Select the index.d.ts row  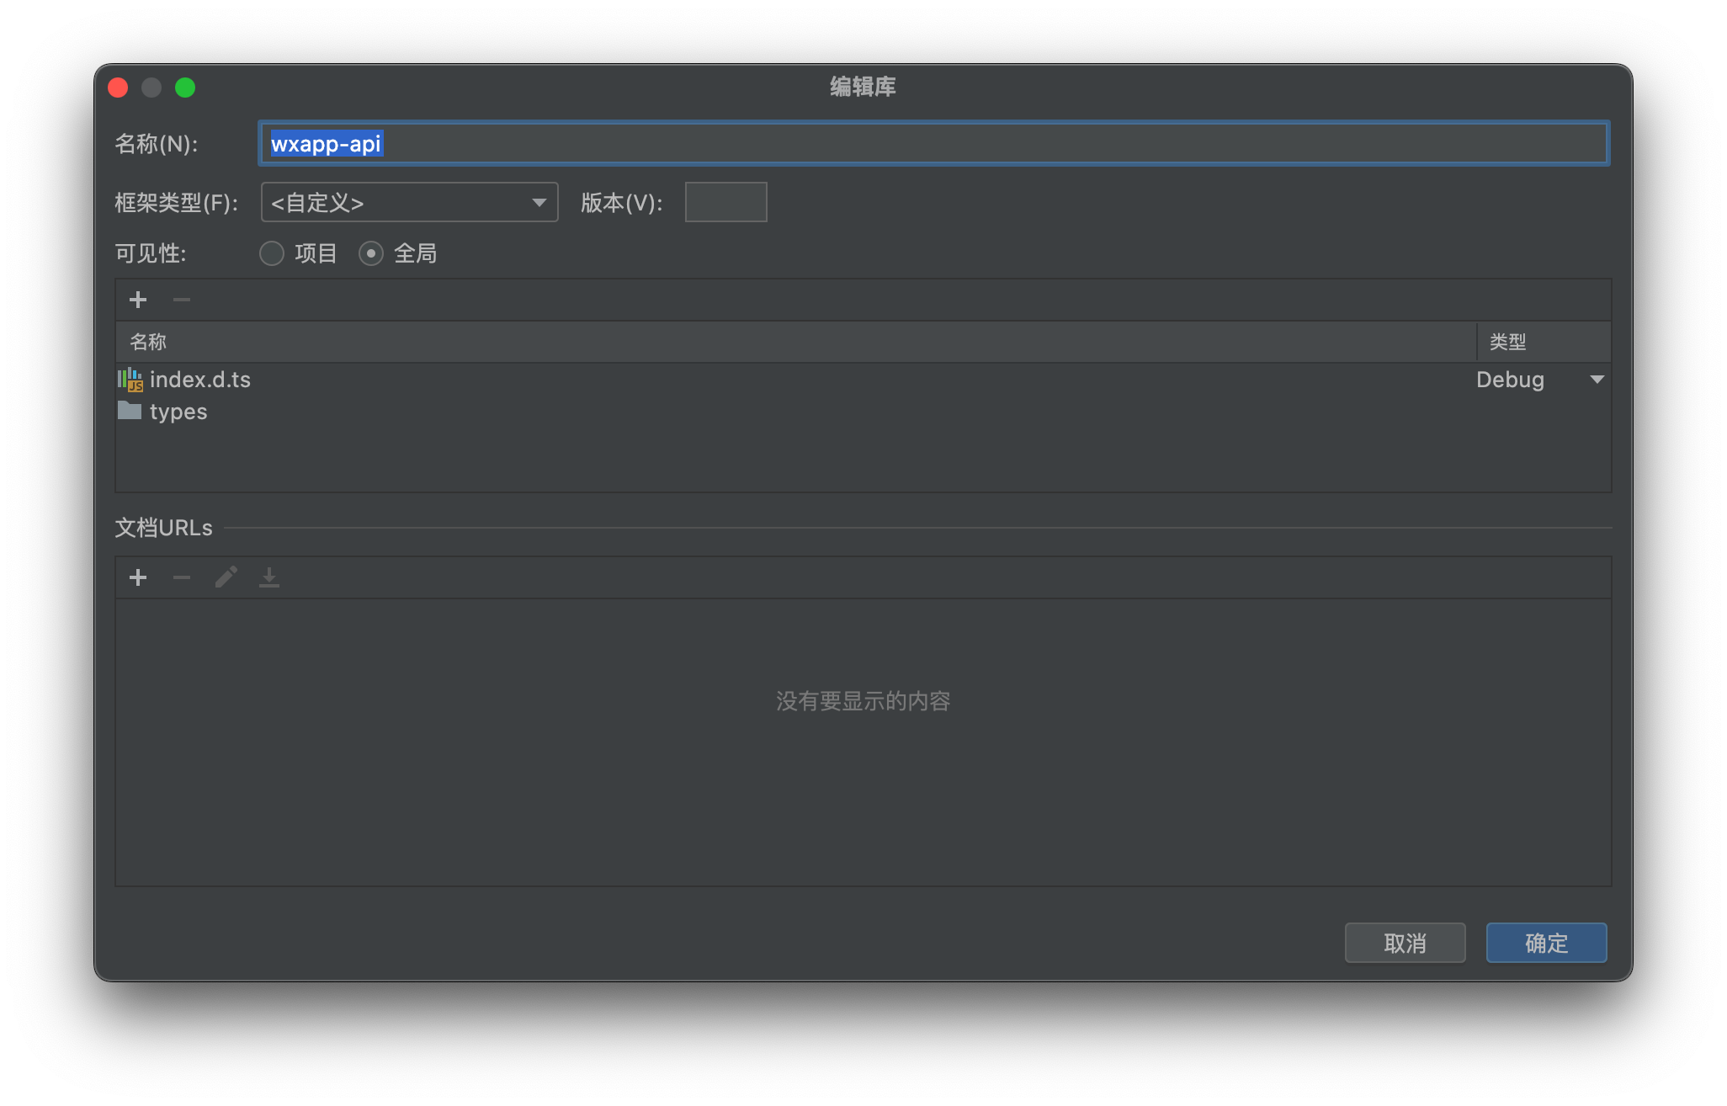click(863, 380)
